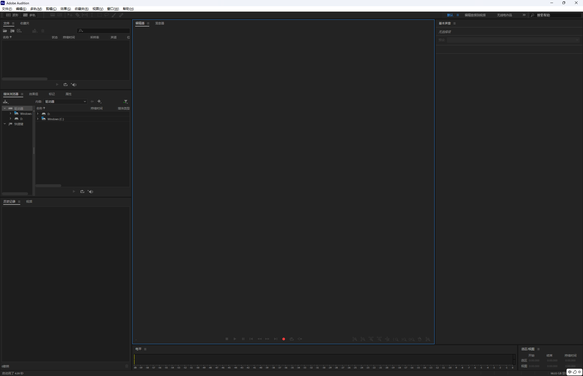Viewport: 583px width, 376px height.
Task: Click the Open File folder icon
Action: tap(5, 31)
